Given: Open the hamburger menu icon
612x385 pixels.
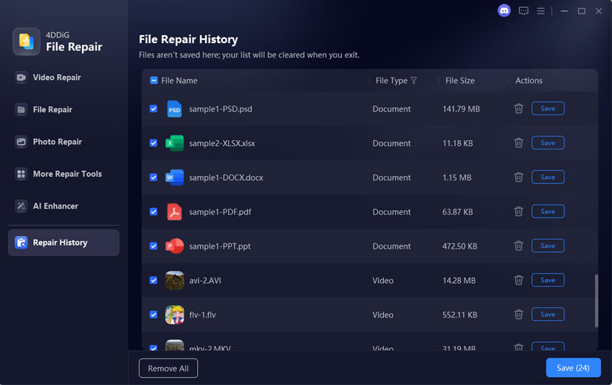Looking at the screenshot, I should point(541,11).
